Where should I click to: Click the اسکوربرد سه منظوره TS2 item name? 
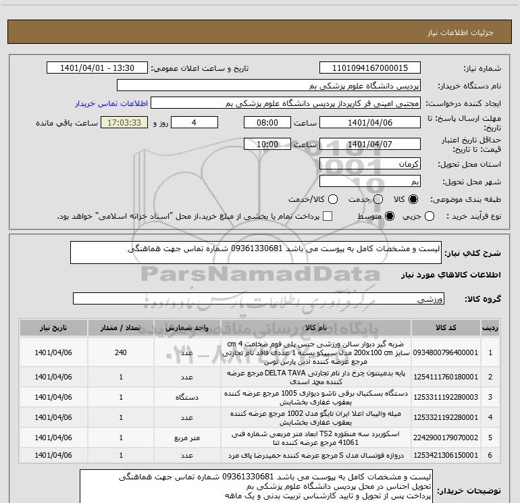coord(316,438)
